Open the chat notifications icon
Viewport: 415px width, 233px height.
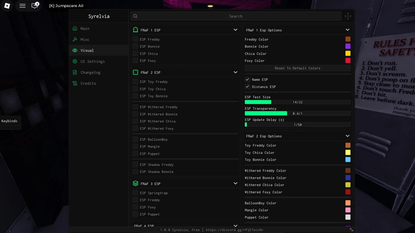coord(35,5)
